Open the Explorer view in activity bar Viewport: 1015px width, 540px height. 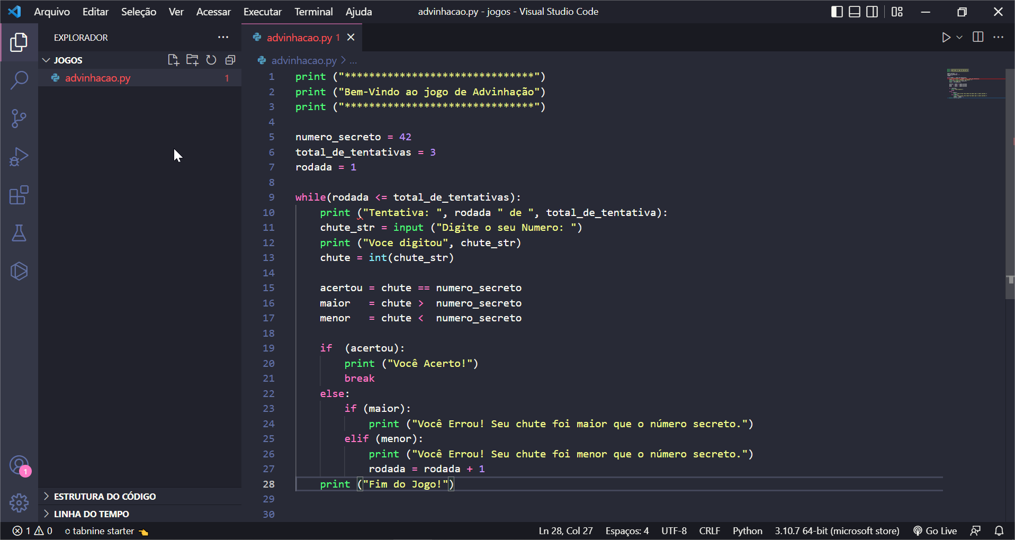19,42
